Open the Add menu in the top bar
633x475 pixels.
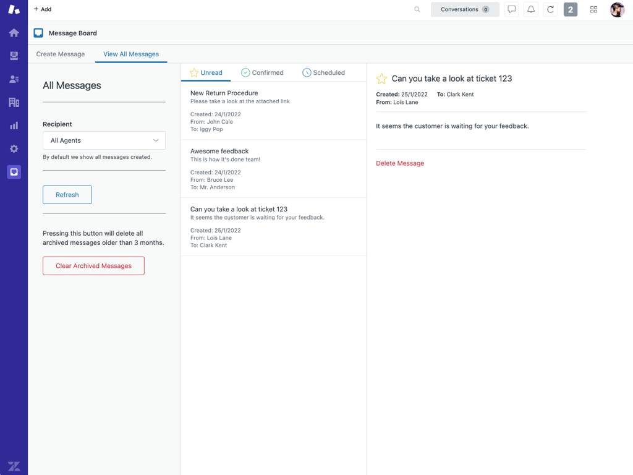coord(42,9)
